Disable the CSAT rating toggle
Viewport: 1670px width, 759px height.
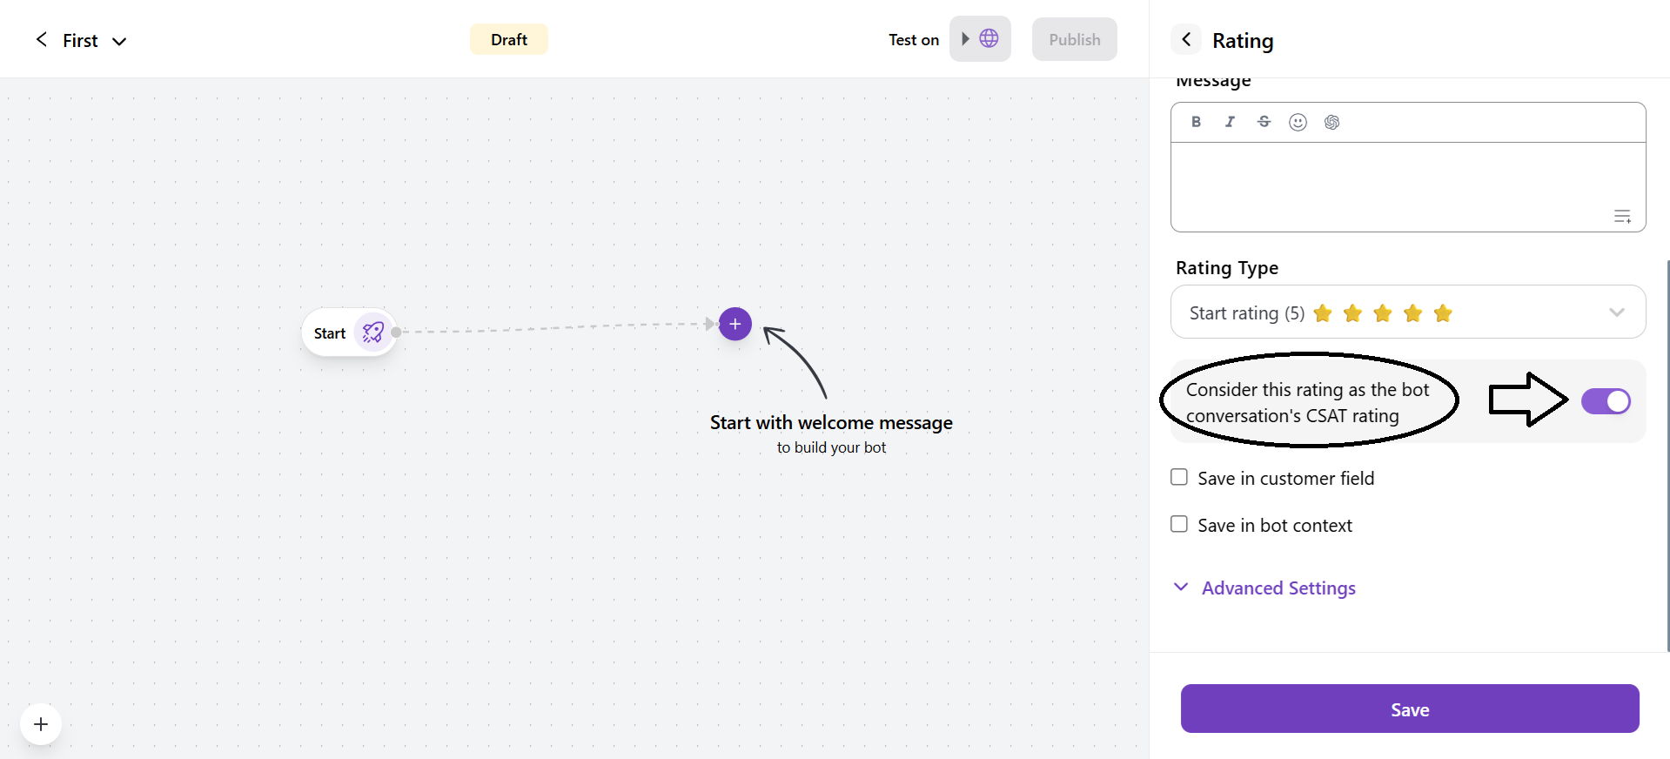point(1605,401)
